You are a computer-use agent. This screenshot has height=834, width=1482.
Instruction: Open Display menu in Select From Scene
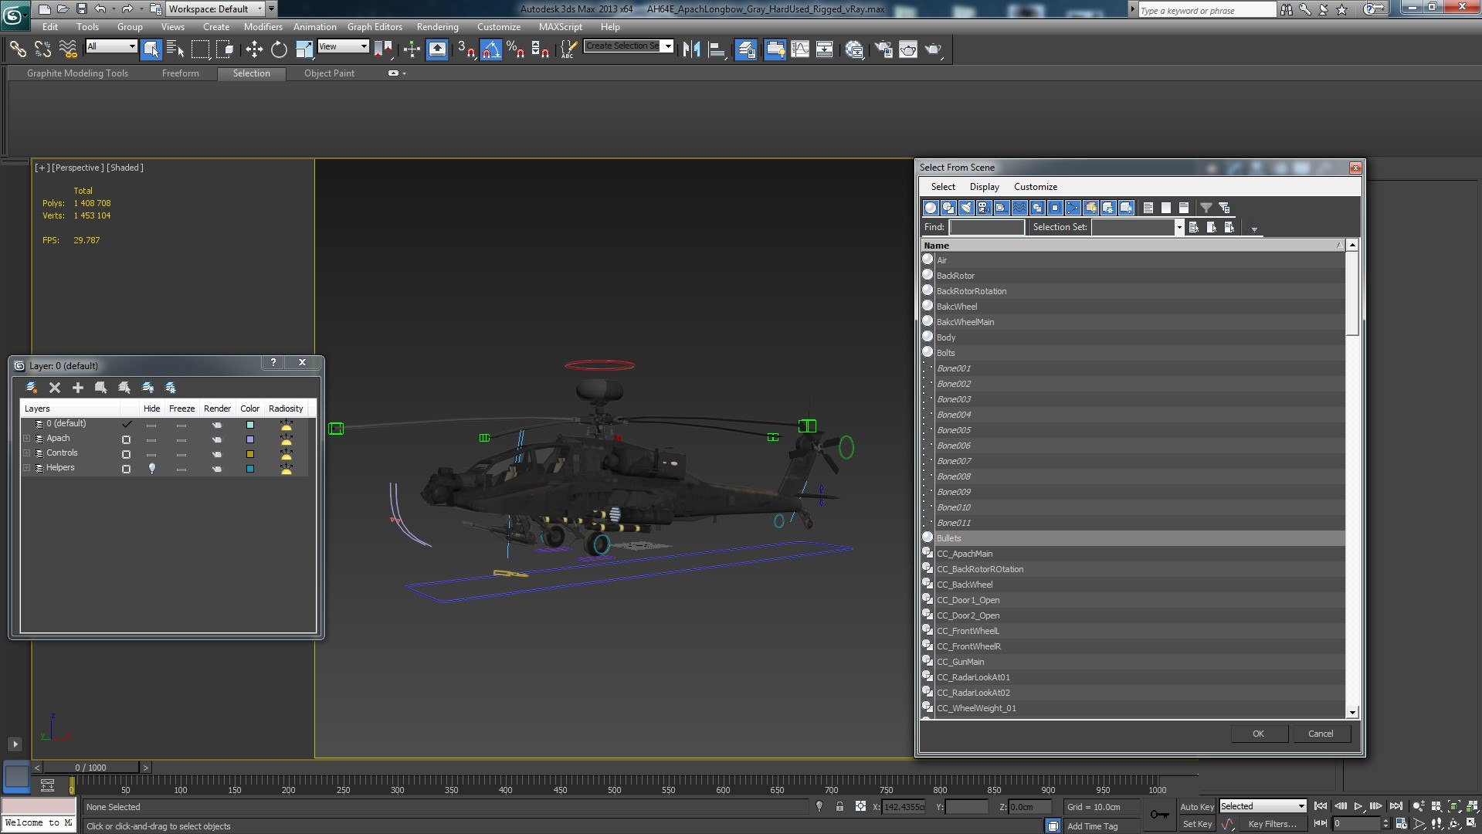tap(984, 187)
